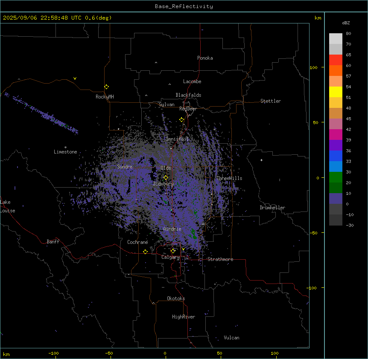Viewport: 368px width, 359px height.
Task: Click the Sylvan label
Action: pos(166,104)
